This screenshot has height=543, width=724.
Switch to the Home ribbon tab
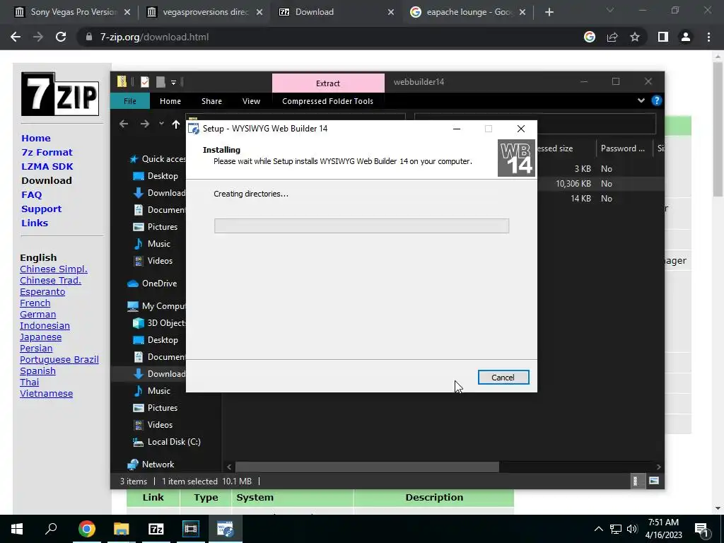[170, 101]
